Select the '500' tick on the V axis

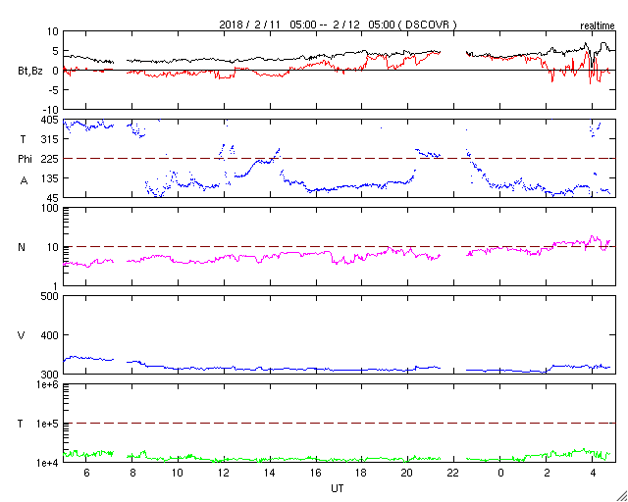[50, 297]
